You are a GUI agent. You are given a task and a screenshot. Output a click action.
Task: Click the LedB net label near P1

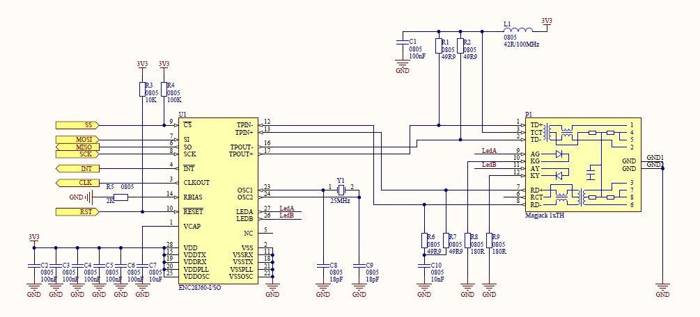(x=489, y=165)
